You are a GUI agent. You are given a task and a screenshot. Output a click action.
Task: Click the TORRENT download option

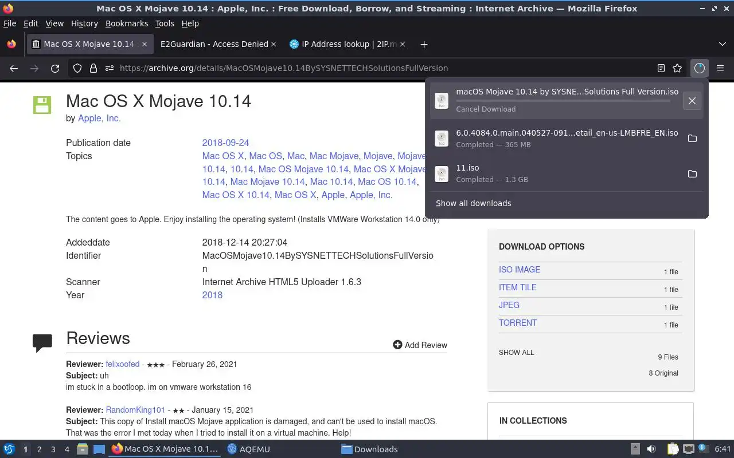[518, 323]
